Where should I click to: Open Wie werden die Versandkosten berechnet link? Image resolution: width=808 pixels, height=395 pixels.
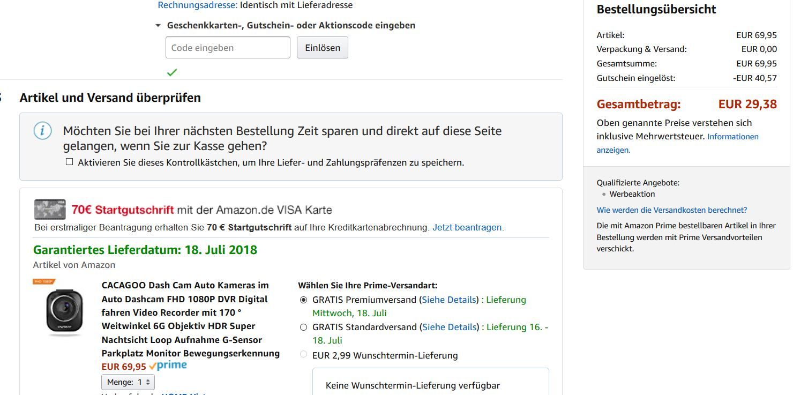click(x=671, y=210)
